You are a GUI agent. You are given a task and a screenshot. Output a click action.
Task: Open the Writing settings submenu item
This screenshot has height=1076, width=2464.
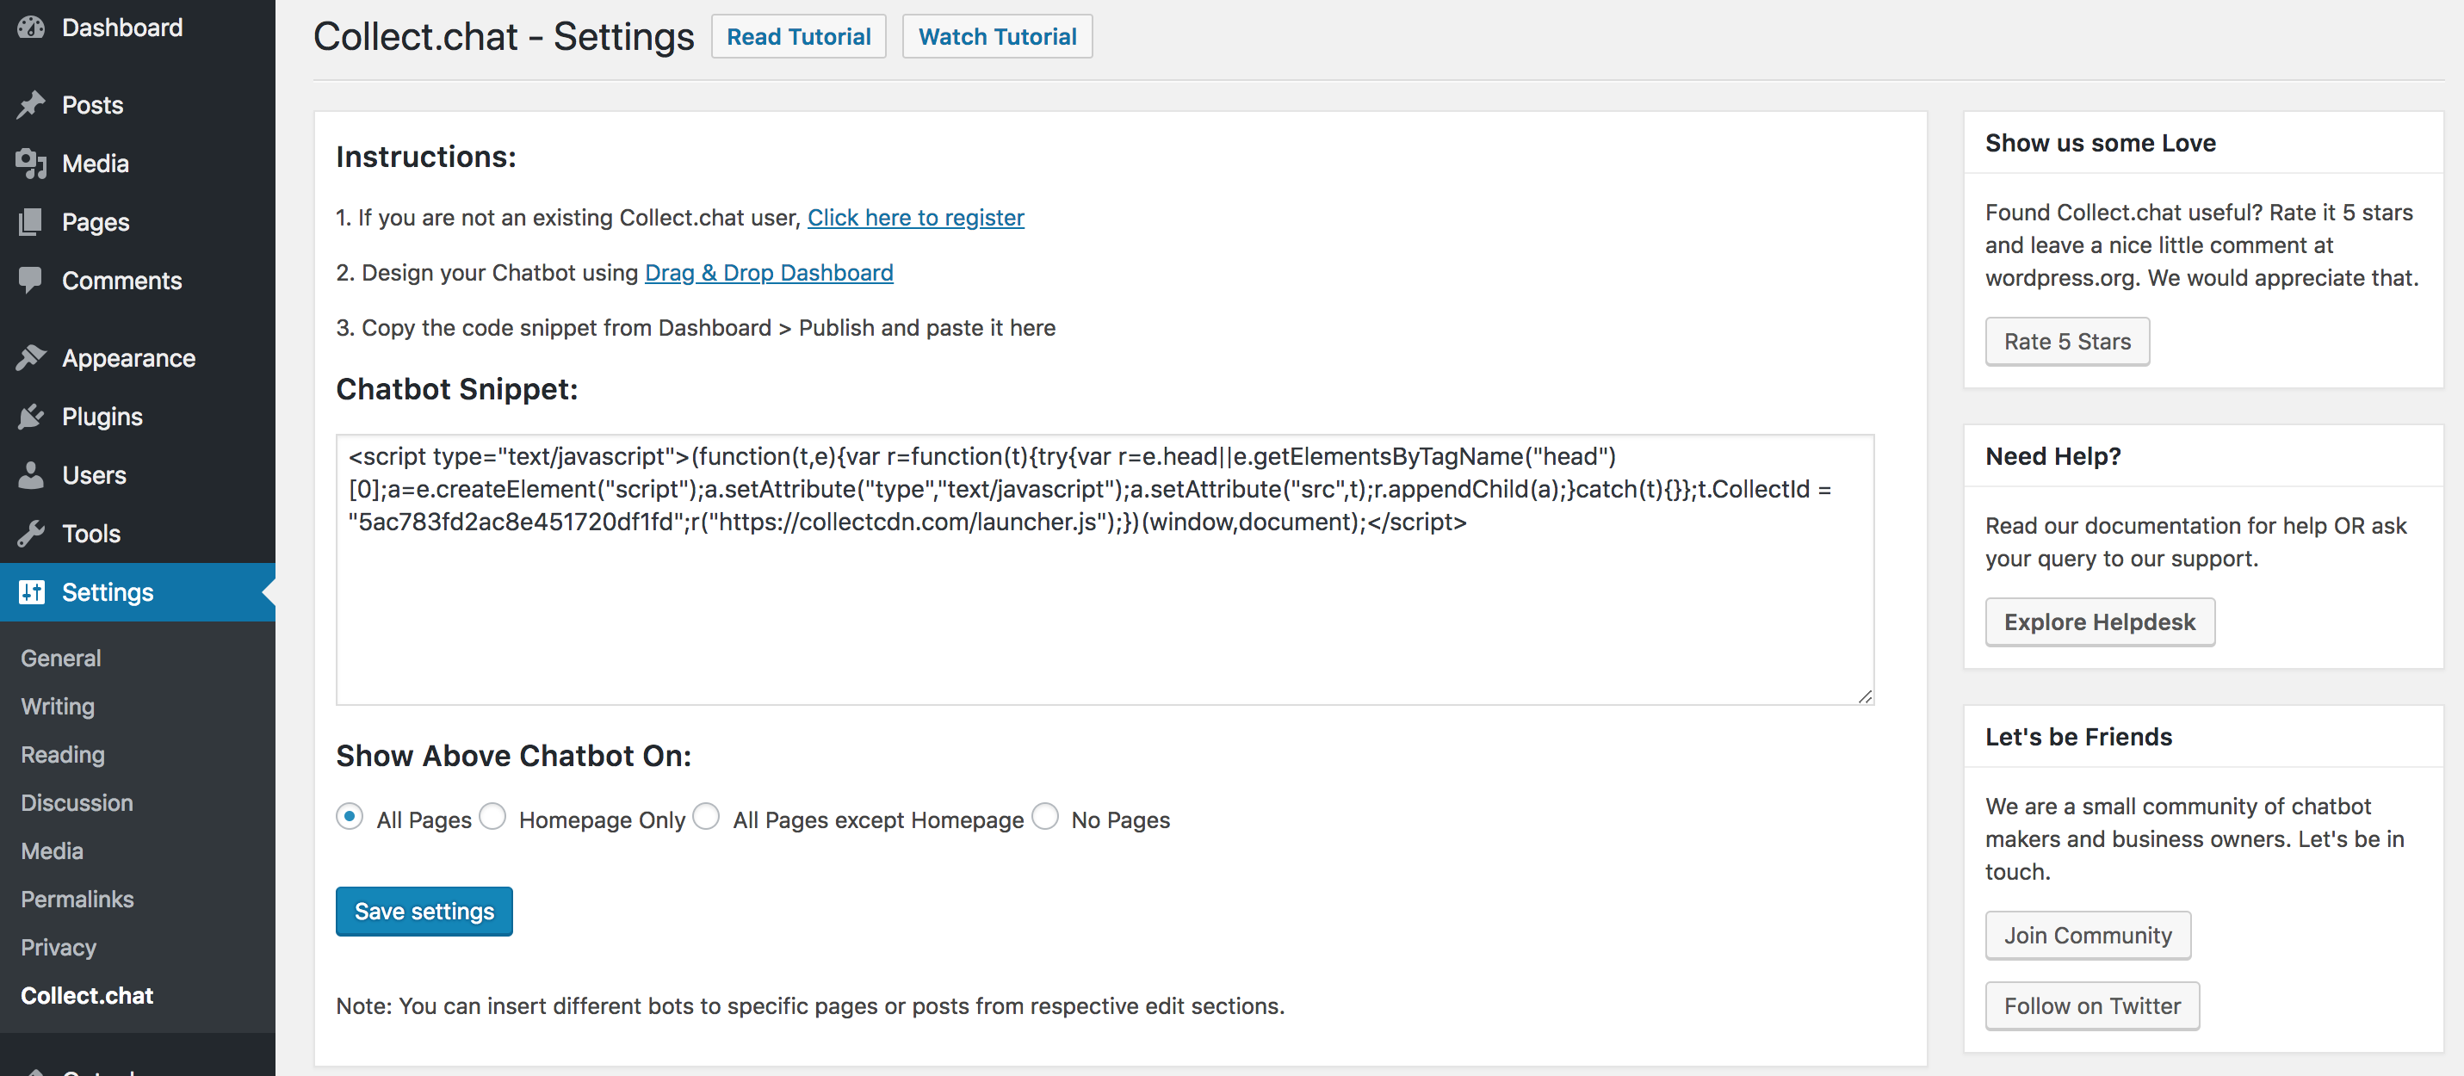[58, 706]
